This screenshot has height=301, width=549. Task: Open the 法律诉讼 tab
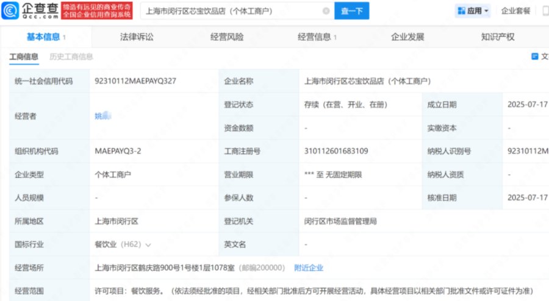tap(137, 37)
